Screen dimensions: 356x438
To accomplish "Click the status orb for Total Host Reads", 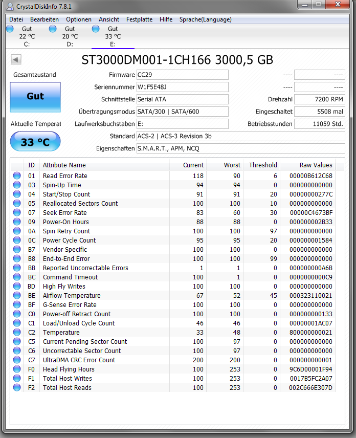I will [x=17, y=388].
